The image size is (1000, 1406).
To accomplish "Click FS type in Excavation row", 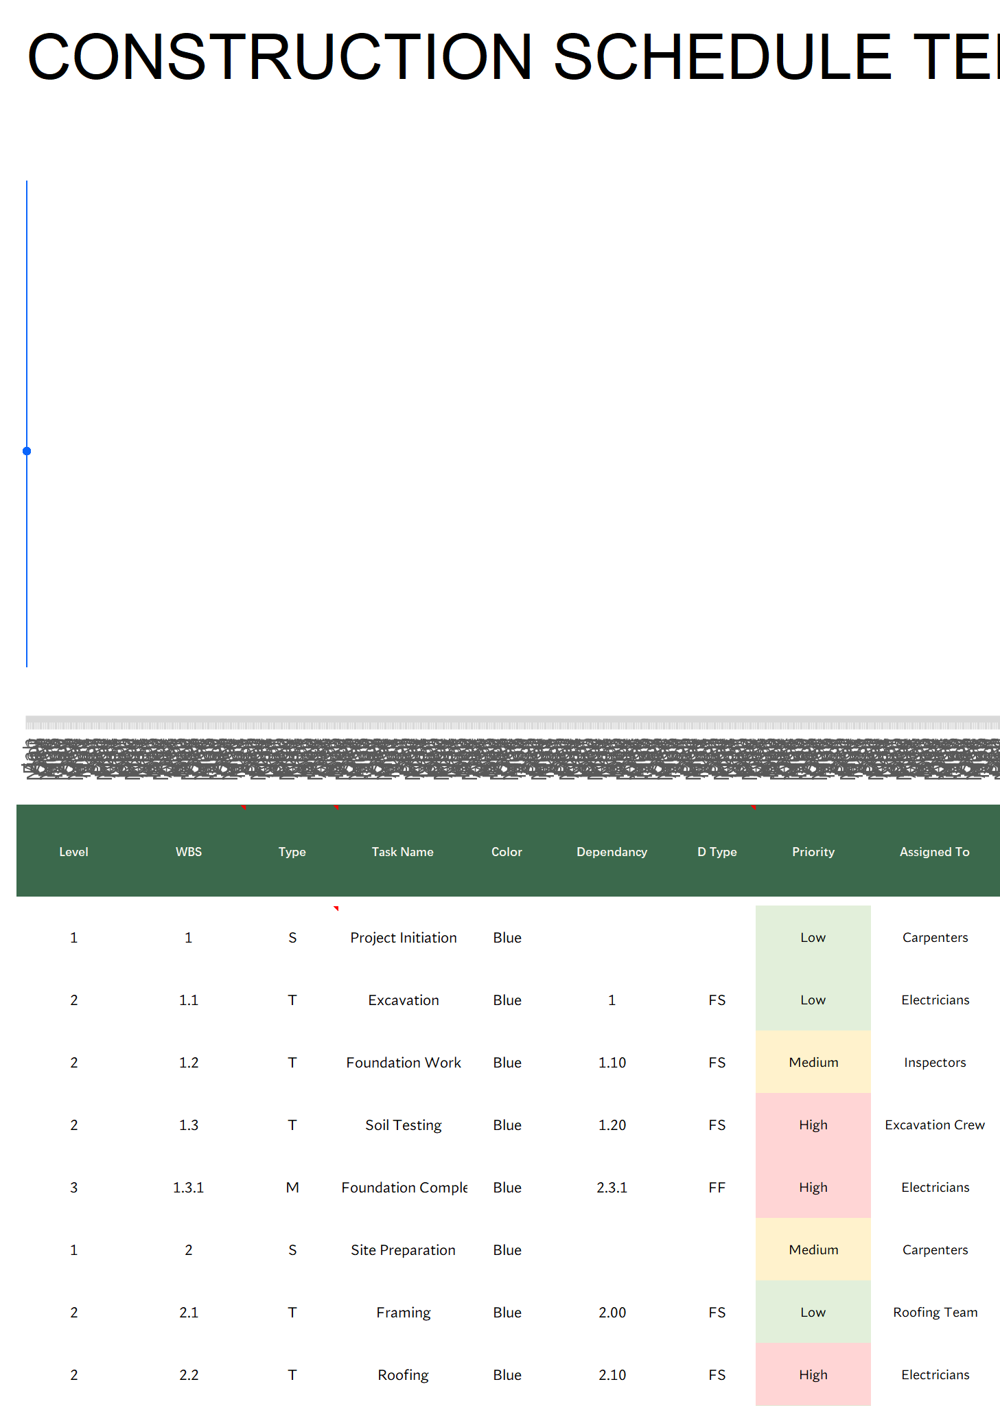I will click(717, 1000).
